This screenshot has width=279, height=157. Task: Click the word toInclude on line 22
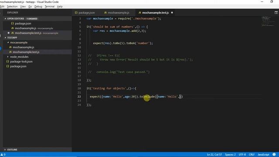147,96
